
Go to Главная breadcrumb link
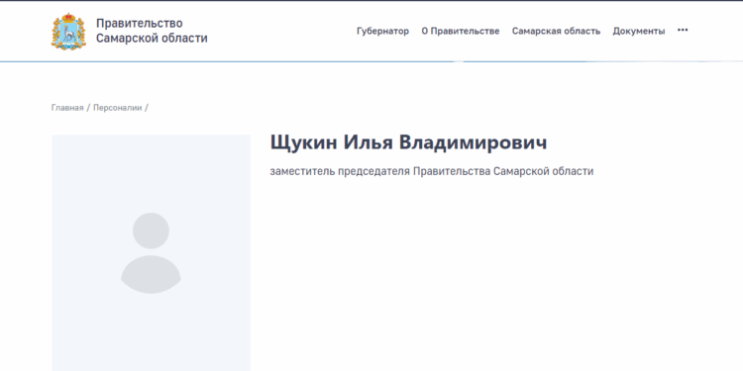67,108
